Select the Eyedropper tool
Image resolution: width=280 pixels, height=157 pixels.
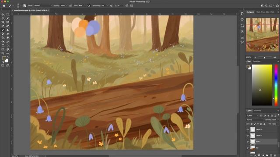[3, 26]
